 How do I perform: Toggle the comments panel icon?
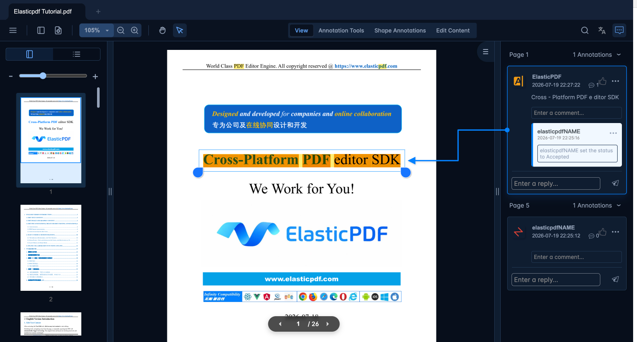coord(619,31)
